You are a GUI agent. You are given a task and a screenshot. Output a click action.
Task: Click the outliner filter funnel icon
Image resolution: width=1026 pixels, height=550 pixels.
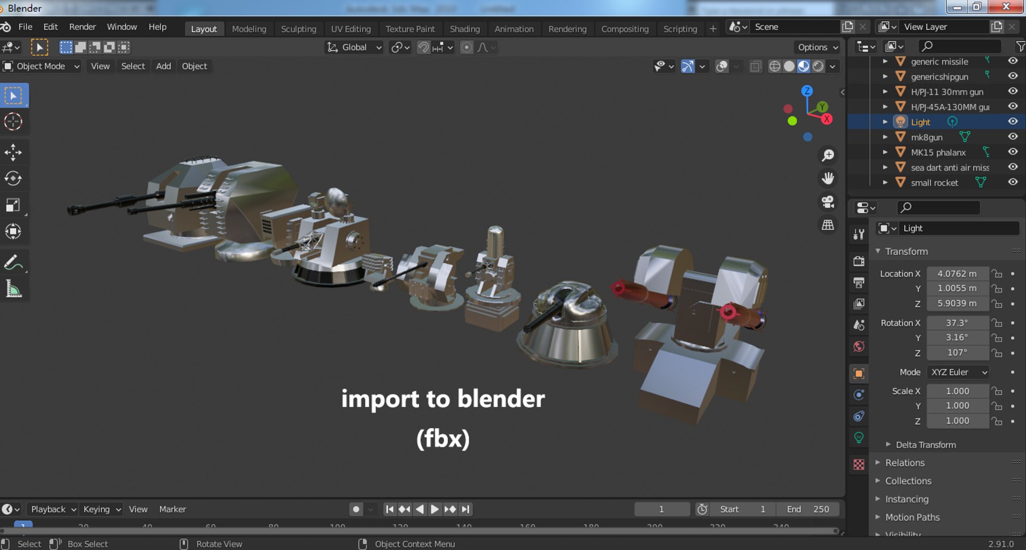pyautogui.click(x=1020, y=47)
